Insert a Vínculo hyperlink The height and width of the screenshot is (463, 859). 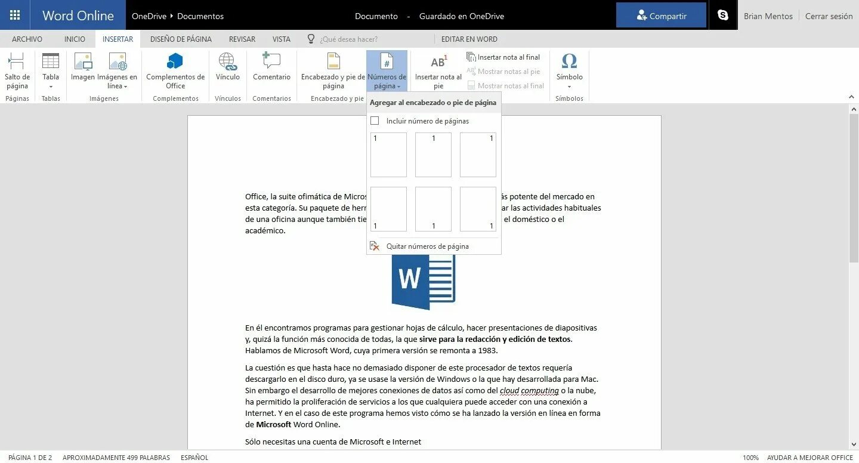pos(228,67)
